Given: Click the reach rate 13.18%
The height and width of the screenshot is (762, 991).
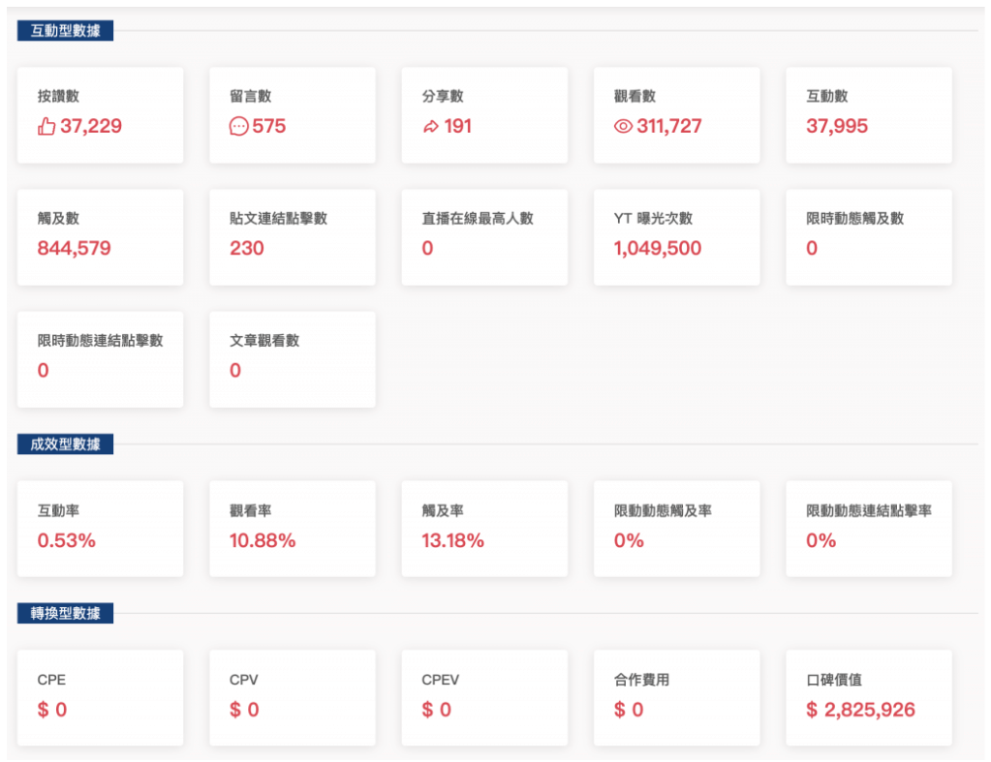Looking at the screenshot, I should point(452,541).
